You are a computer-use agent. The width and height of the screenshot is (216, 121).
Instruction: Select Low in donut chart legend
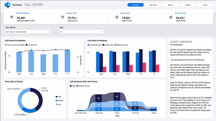pos(58,105)
